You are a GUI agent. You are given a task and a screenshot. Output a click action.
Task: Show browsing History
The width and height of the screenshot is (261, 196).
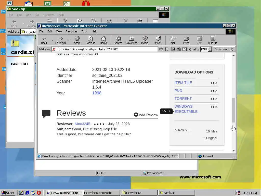[158, 40]
